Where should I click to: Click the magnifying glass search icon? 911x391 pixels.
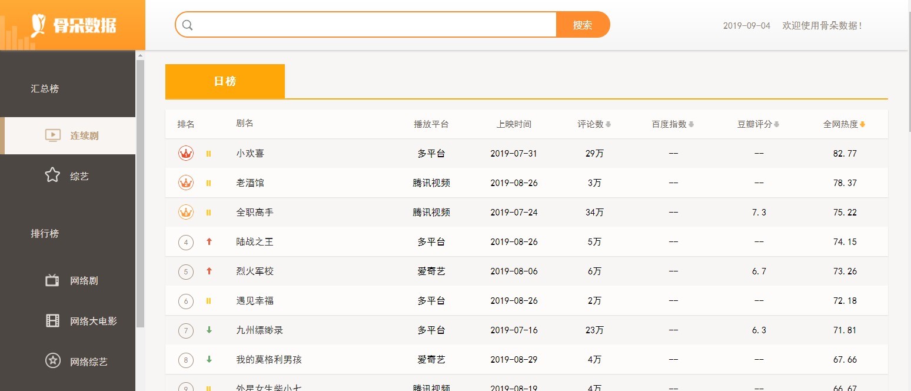pyautogui.click(x=187, y=25)
